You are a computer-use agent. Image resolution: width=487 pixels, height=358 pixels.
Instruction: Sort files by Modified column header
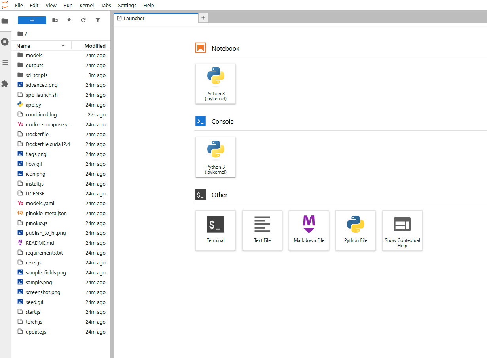(x=90, y=46)
